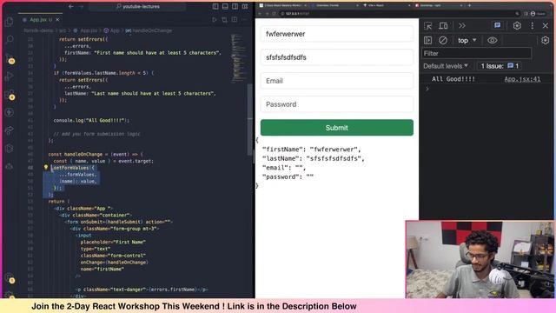Toggle the console sidebar

pyautogui.click(x=428, y=41)
